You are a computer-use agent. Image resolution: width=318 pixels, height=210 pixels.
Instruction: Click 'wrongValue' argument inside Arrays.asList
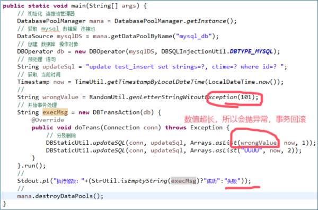(259, 143)
